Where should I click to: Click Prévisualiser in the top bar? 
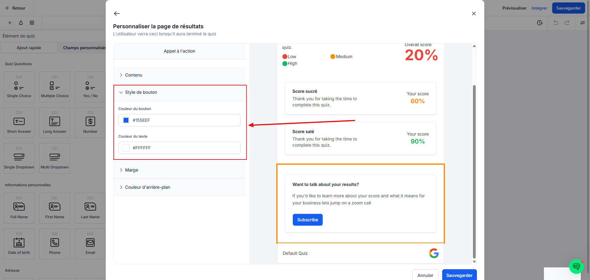(x=514, y=8)
